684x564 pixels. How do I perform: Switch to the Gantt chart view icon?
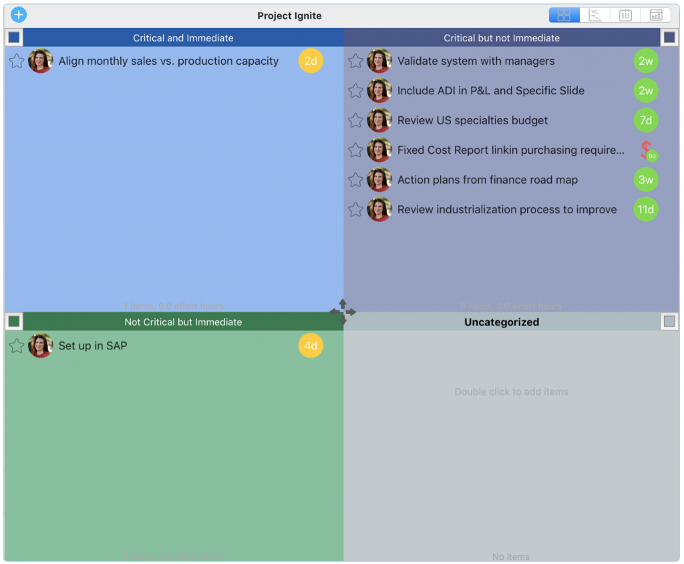tap(596, 14)
